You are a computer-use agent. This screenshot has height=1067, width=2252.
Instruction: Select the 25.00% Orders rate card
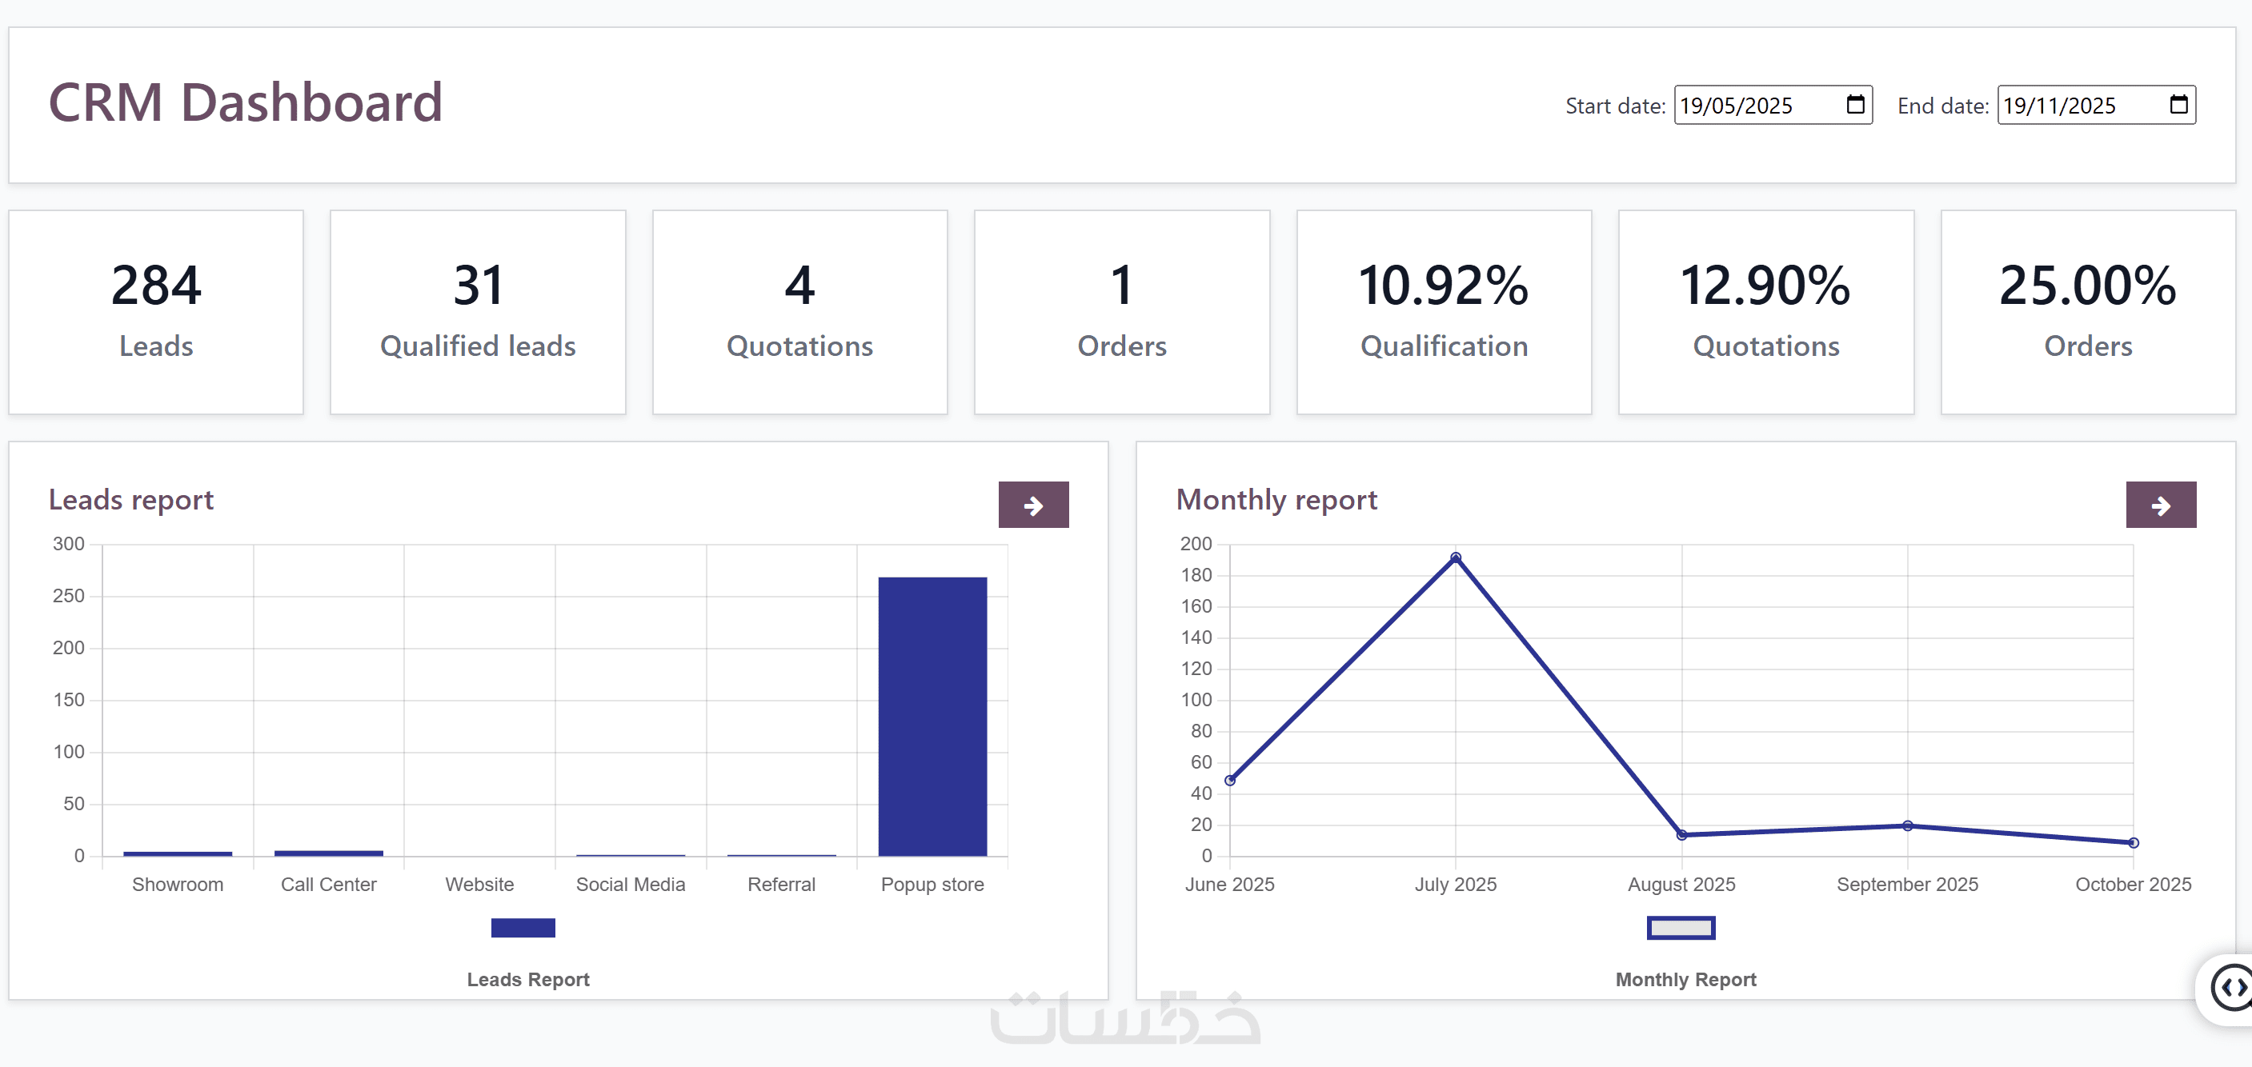[2087, 311]
